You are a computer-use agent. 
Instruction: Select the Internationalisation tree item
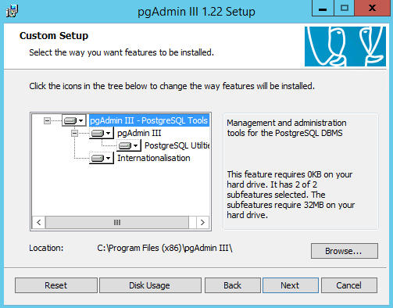click(x=154, y=158)
